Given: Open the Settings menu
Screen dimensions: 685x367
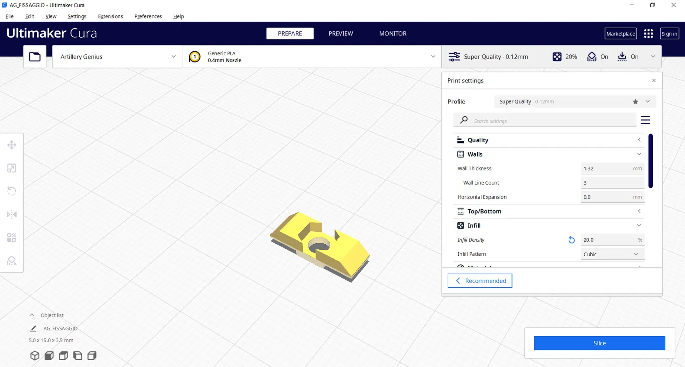Looking at the screenshot, I should 77,16.
